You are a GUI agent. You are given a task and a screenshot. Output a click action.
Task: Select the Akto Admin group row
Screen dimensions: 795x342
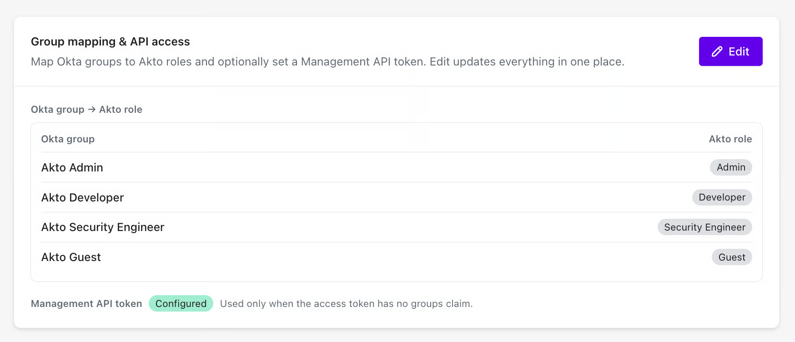pos(72,167)
